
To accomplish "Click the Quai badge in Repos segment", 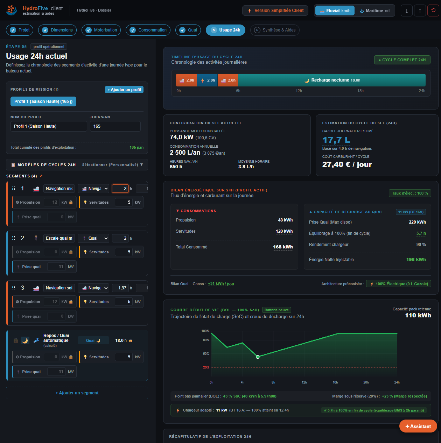I will tap(93, 340).
